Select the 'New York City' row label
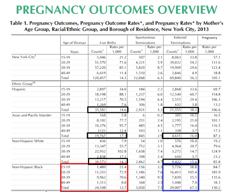Viewport: 228px width, 192px height. click(24, 57)
